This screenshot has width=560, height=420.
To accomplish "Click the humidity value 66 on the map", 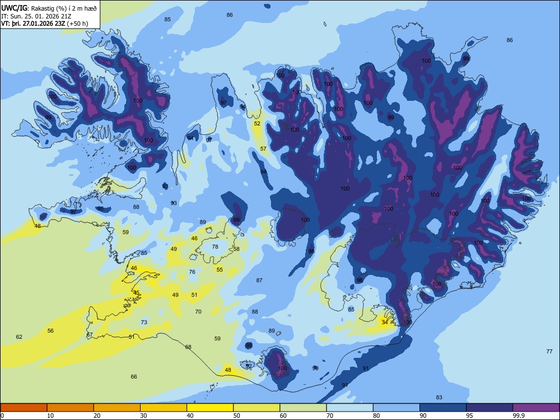I will pyautogui.click(x=134, y=376).
